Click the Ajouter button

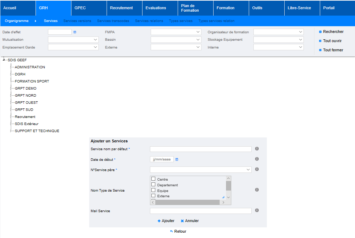[x=166, y=221]
